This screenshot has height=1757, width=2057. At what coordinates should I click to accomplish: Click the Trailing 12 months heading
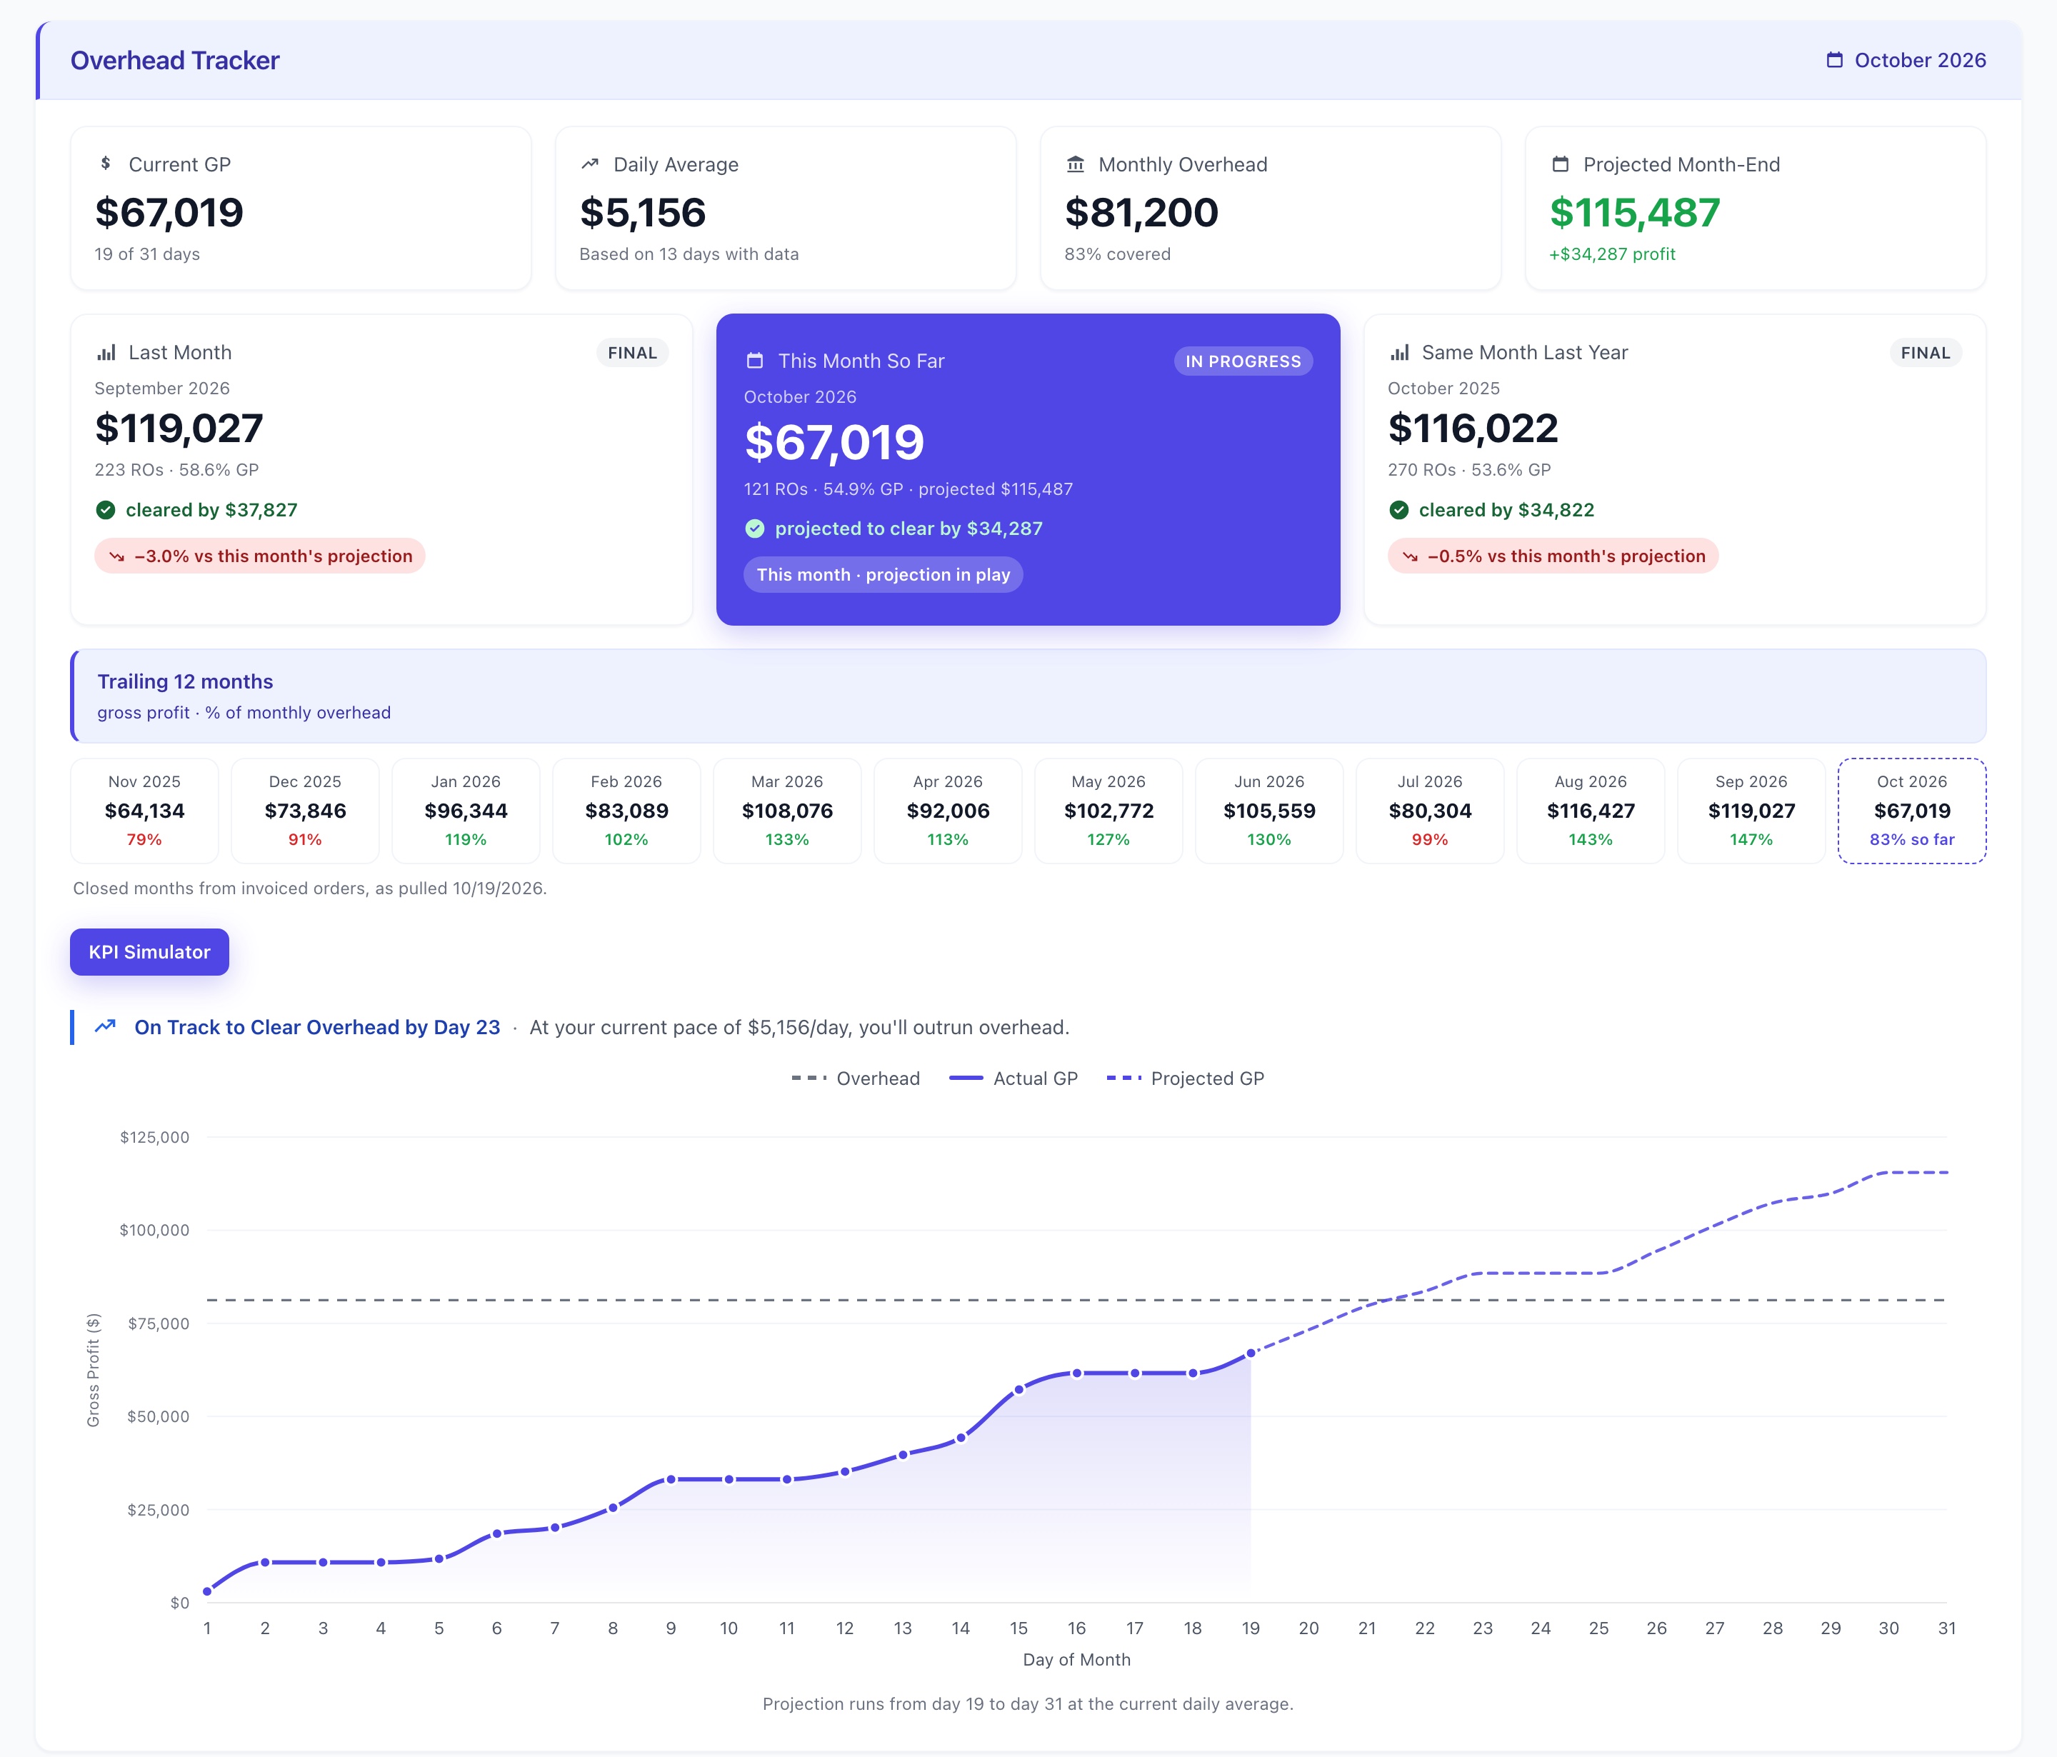pyautogui.click(x=186, y=682)
